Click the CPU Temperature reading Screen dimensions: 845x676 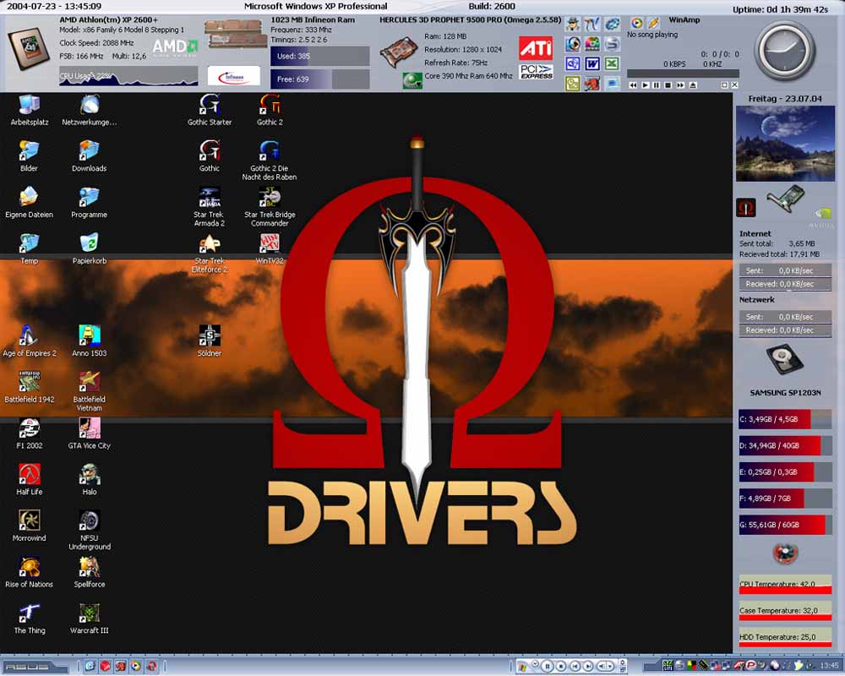(x=785, y=586)
